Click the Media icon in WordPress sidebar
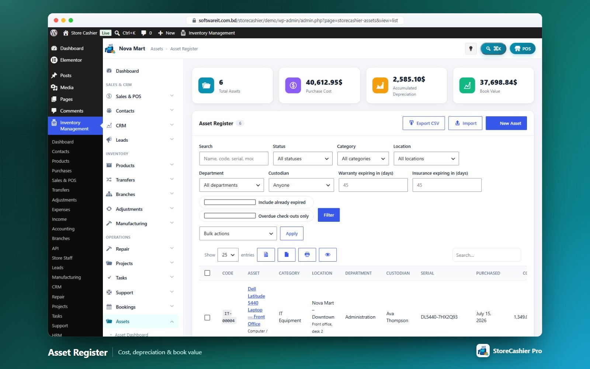 pyautogui.click(x=54, y=87)
